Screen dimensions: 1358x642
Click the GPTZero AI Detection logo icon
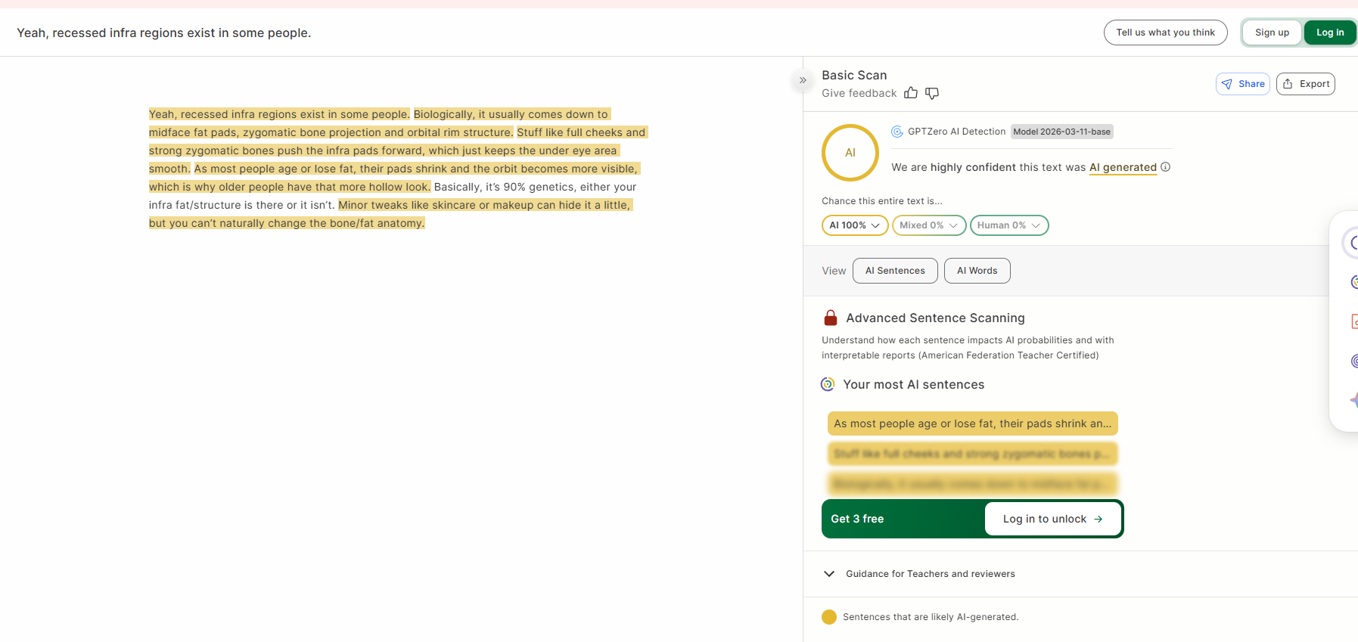point(897,132)
